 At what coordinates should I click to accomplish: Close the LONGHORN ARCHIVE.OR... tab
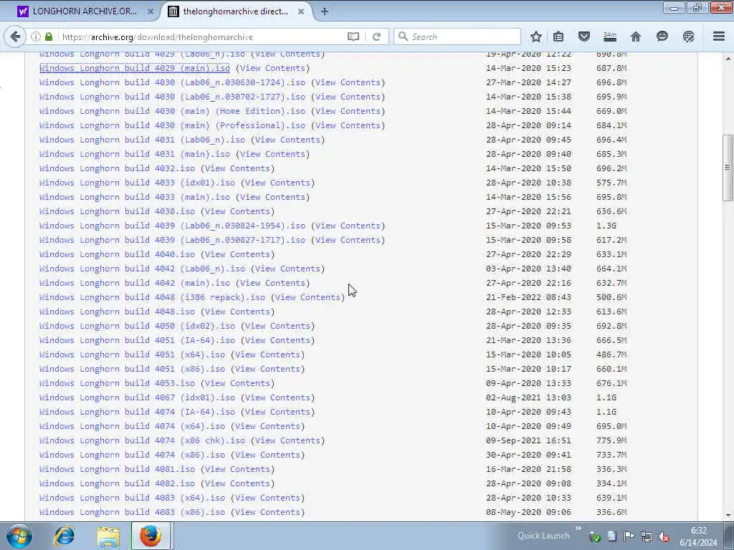point(151,11)
